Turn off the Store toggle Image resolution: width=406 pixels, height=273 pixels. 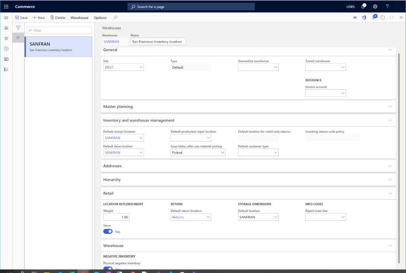[x=107, y=231]
